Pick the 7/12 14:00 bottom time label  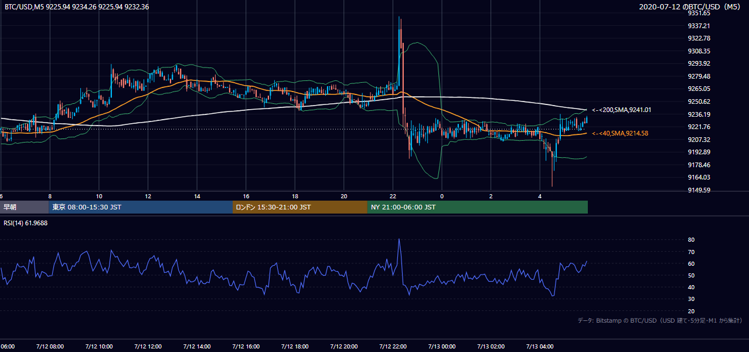tap(197, 347)
